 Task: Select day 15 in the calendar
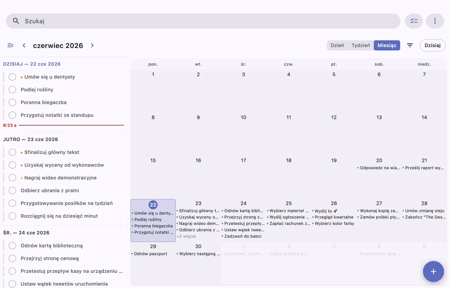[x=153, y=160]
